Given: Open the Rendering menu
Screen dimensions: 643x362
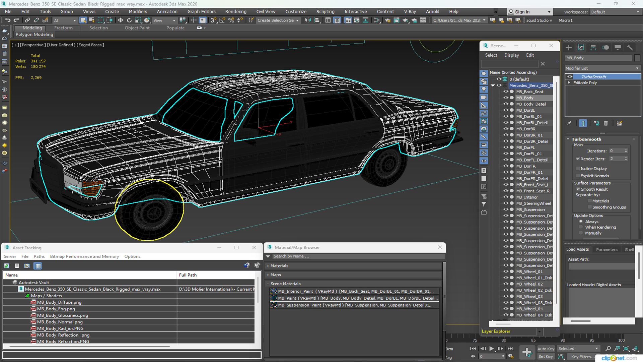Looking at the screenshot, I should pyautogui.click(x=236, y=12).
